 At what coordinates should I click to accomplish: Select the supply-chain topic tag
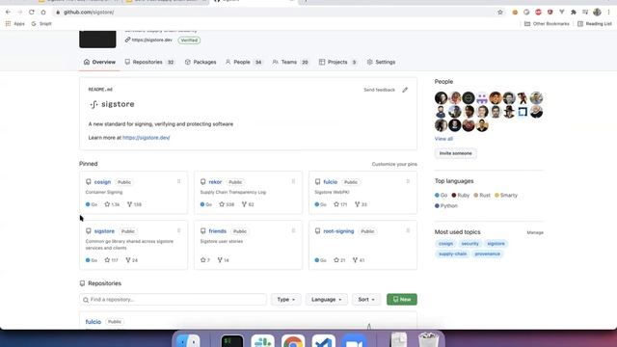pyautogui.click(x=452, y=254)
